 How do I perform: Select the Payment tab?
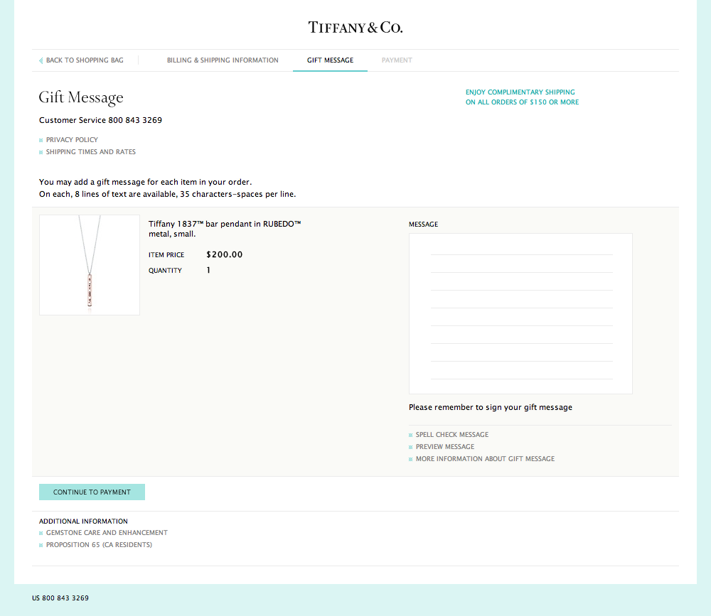pyautogui.click(x=397, y=60)
